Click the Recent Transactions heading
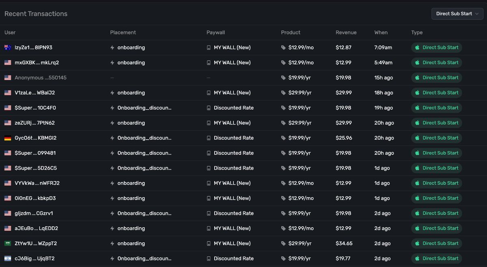Viewport: 487px width, 267px height. (x=36, y=14)
